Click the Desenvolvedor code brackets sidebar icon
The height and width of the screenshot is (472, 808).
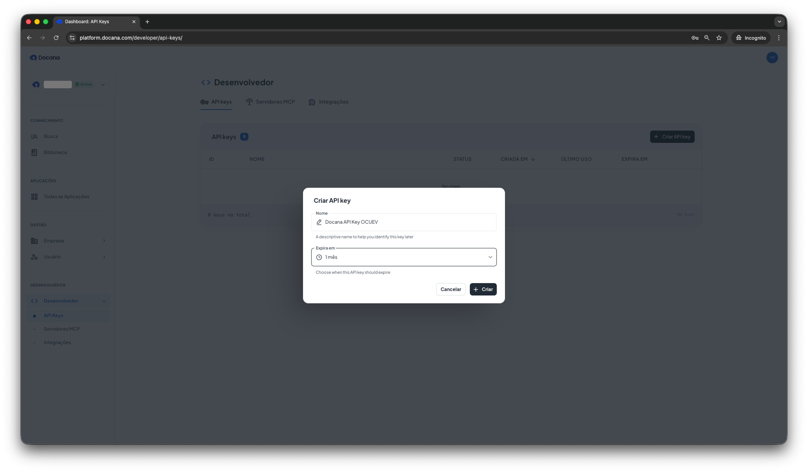point(34,301)
